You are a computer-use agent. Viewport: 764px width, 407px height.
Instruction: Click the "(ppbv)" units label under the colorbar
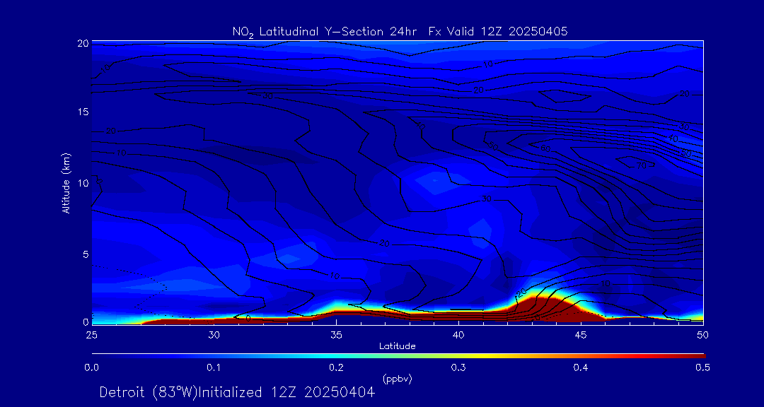398,379
